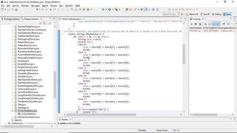The height and width of the screenshot is (133, 237).
Task: Switch to the Package Explorer tab
Action: (x=10, y=19)
